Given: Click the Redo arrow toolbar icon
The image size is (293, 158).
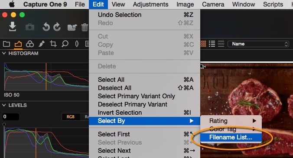Looking at the screenshot, I should click(x=57, y=27).
